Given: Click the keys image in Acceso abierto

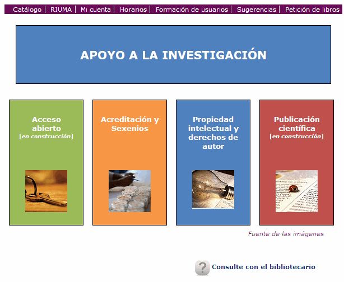Looking at the screenshot, I should tap(46, 191).
